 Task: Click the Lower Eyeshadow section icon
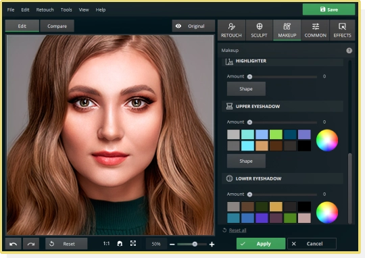229,178
